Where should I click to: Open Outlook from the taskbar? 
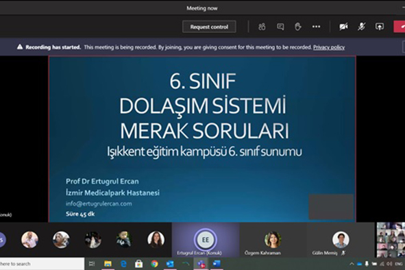point(170,264)
